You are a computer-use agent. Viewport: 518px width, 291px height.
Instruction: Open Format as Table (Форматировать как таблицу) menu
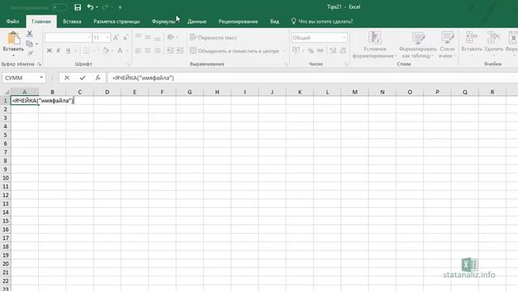coord(418,45)
